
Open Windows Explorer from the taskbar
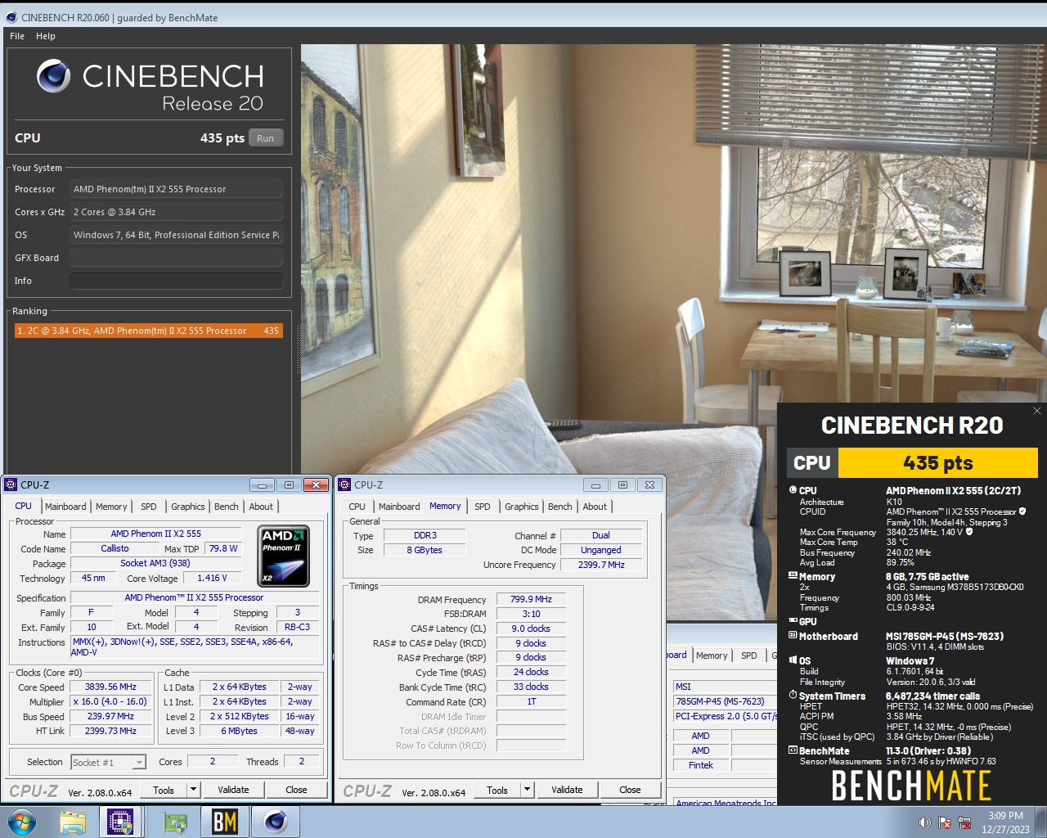coord(73,822)
